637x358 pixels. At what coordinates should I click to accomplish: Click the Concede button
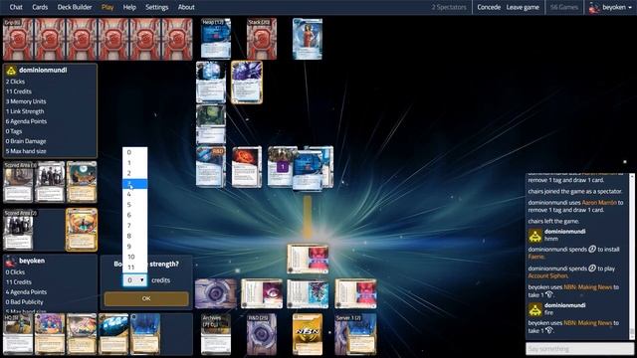[489, 7]
